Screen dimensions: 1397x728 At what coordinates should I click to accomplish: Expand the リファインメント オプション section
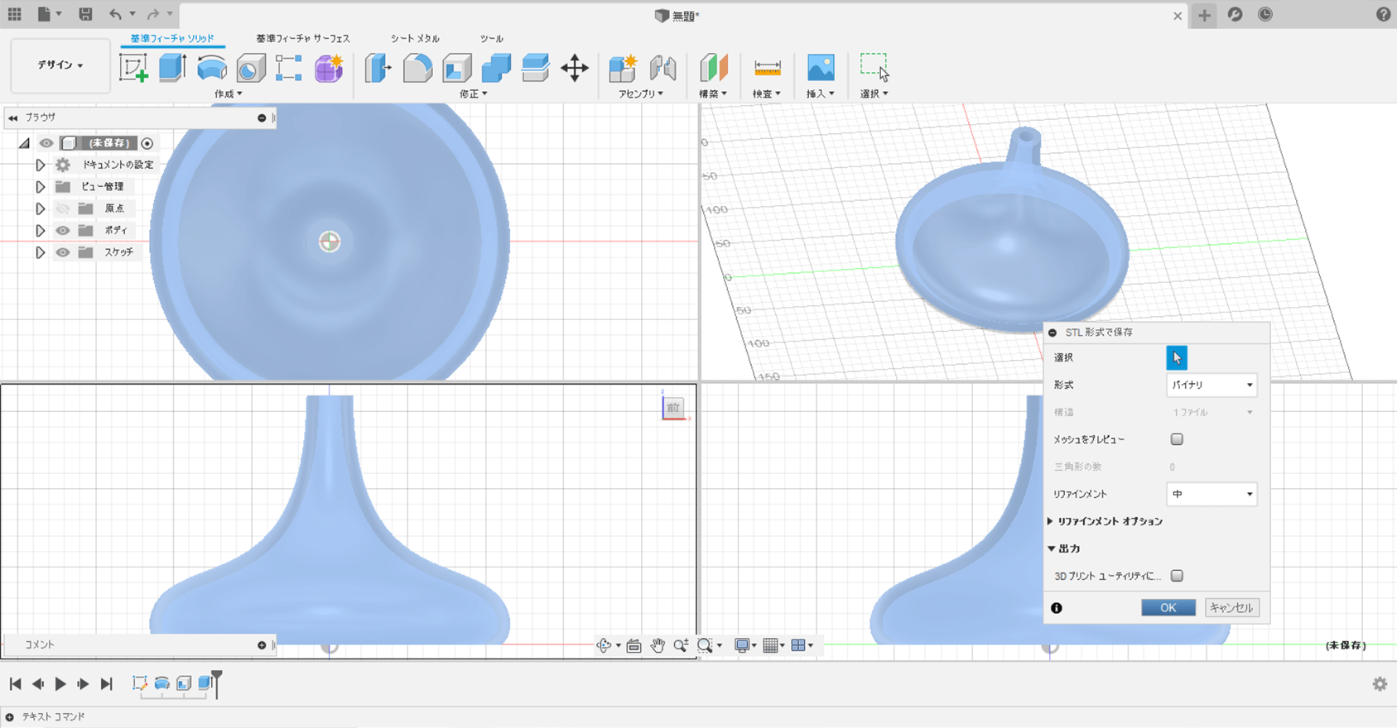click(x=1051, y=521)
